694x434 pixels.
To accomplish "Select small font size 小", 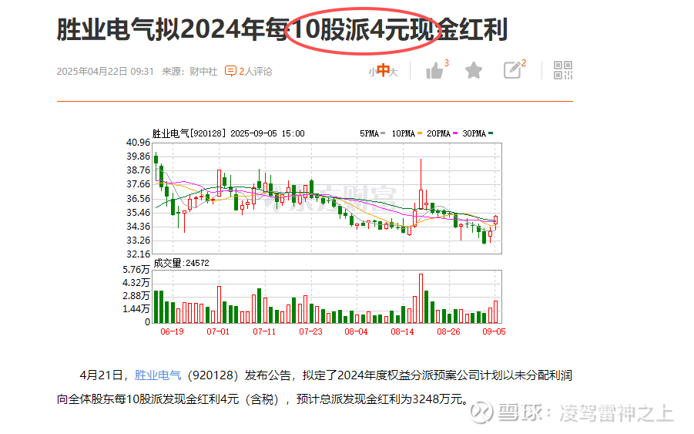I will pyautogui.click(x=372, y=72).
